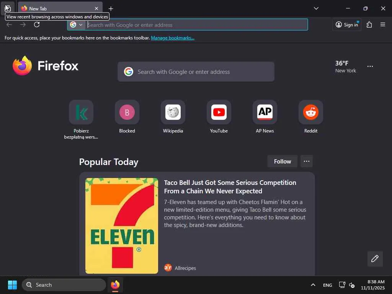Show hidden system tray icons

(x=313, y=285)
